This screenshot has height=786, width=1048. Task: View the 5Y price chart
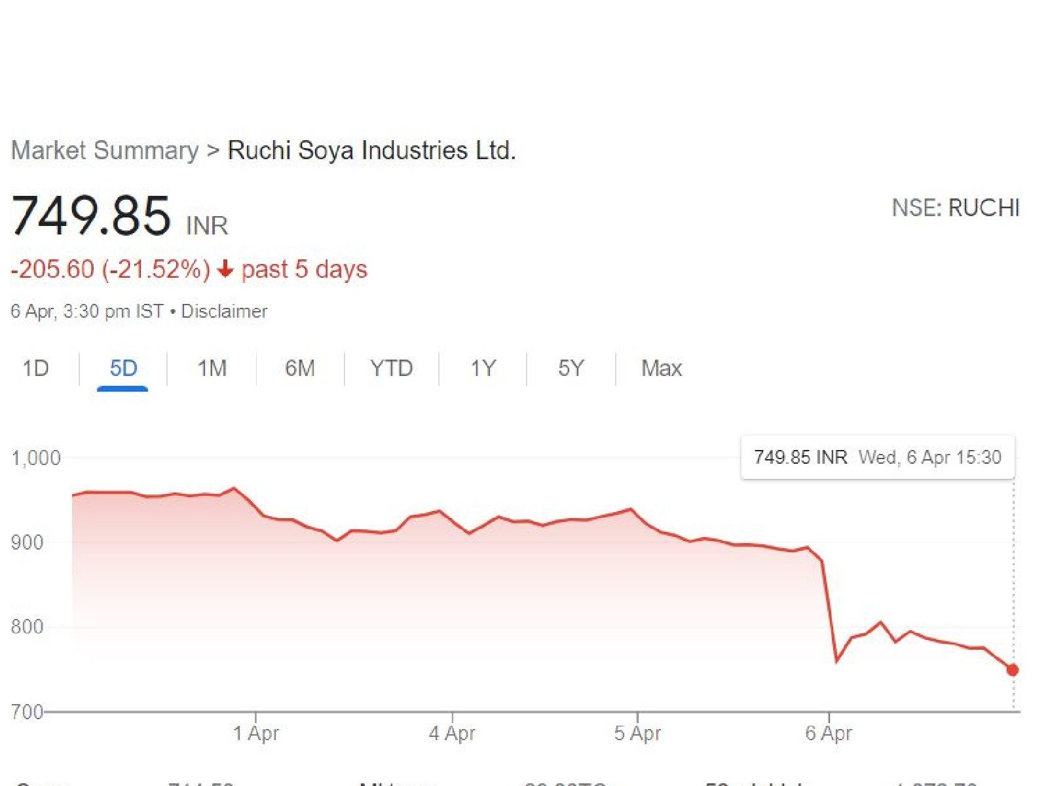coord(571,369)
